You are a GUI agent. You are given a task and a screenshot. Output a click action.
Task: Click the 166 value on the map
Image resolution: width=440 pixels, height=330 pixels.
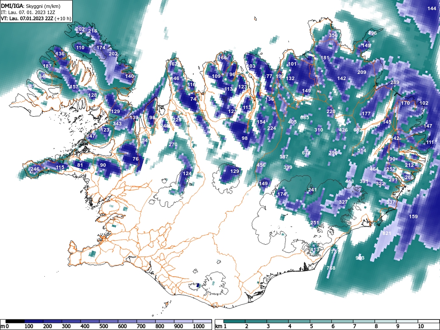pos(222,58)
